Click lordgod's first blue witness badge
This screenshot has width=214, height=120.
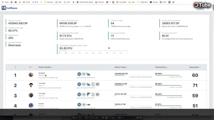pyautogui.click(x=79, y=74)
